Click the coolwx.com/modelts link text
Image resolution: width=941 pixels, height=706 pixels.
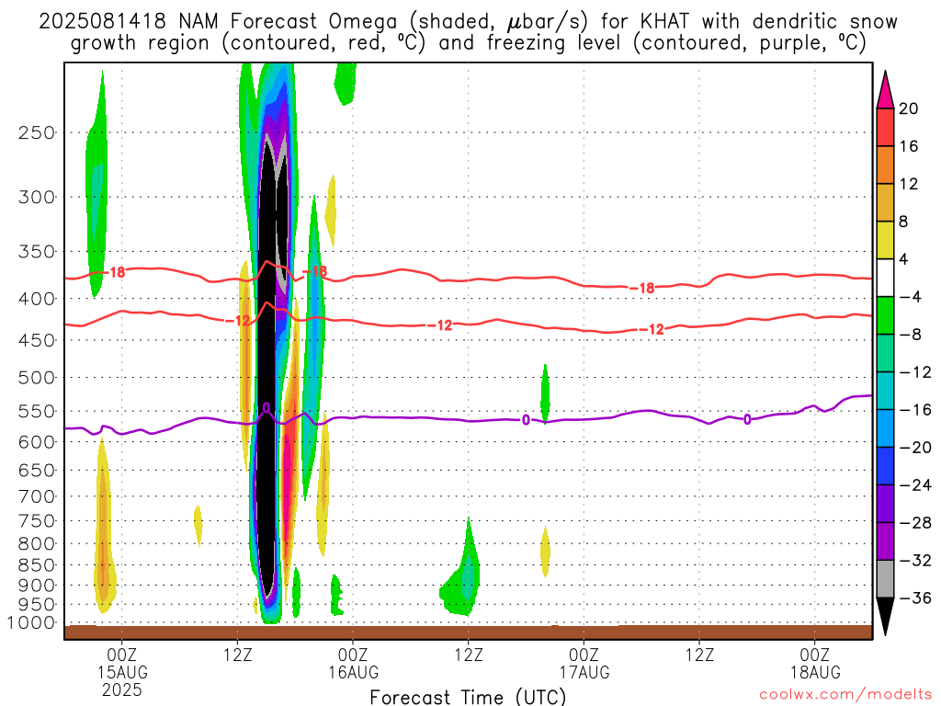point(846,695)
